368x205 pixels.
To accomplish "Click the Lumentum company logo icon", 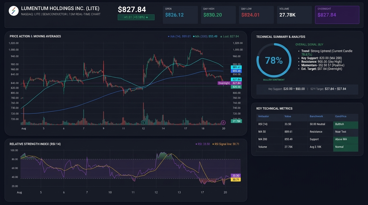I will coord(13,11).
